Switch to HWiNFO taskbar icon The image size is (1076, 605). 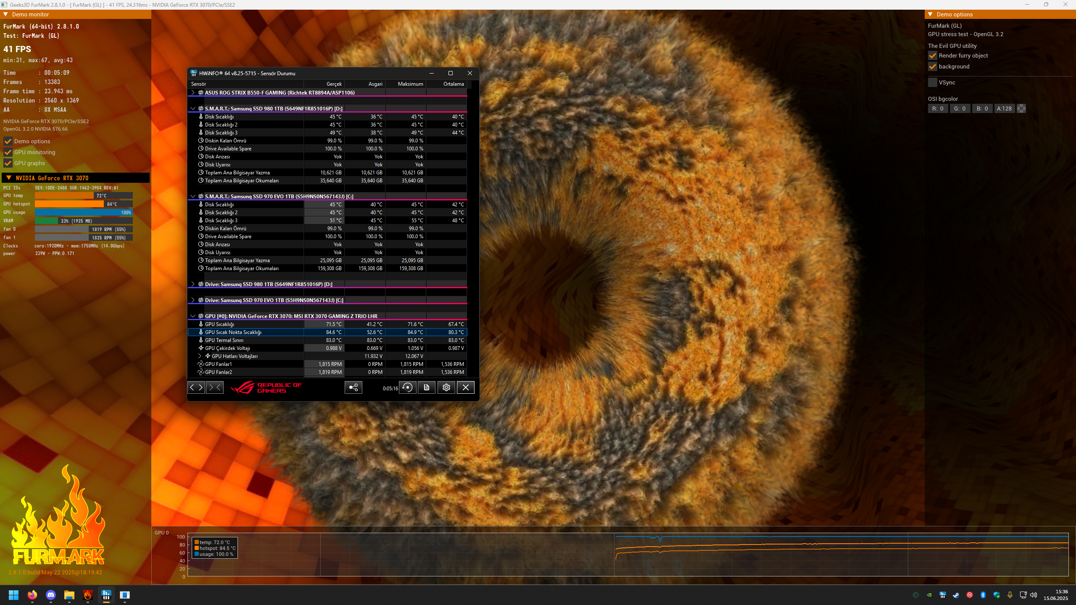click(x=106, y=595)
